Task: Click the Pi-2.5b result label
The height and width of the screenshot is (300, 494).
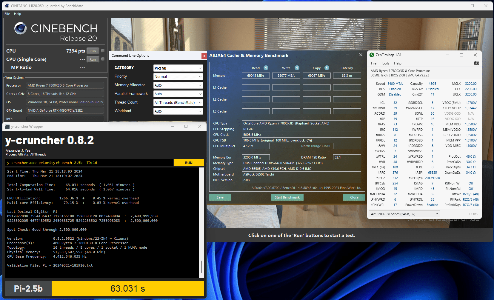Action: (x=28, y=289)
